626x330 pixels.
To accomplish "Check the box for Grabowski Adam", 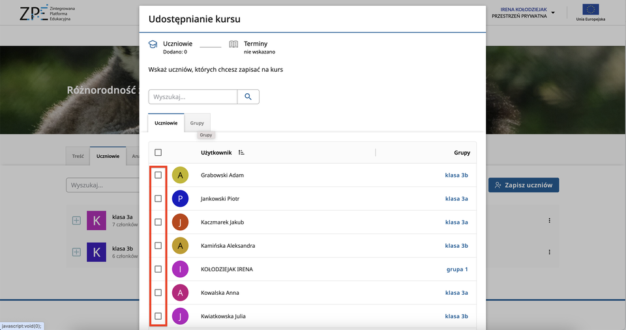I will (x=158, y=175).
